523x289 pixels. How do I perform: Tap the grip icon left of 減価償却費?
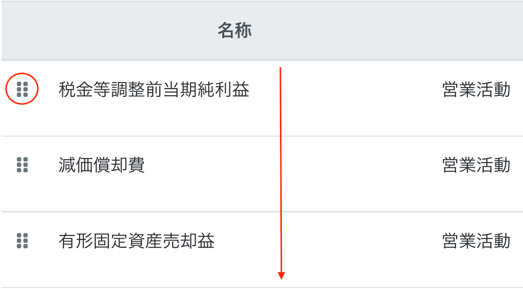tap(22, 165)
